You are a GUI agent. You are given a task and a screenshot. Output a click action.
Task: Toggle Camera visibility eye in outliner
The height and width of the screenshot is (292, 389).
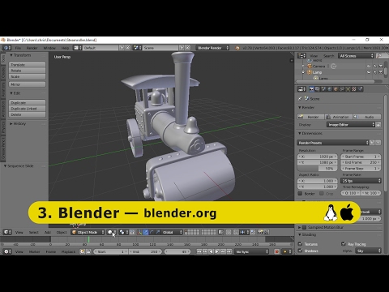coord(369,66)
